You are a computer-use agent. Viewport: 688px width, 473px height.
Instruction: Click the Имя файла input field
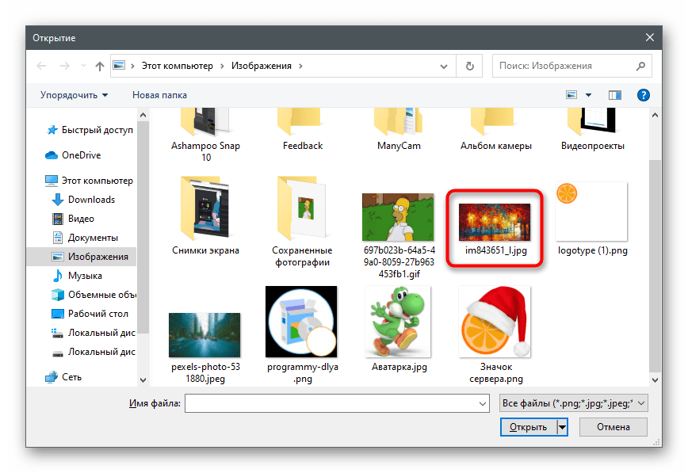(x=333, y=403)
